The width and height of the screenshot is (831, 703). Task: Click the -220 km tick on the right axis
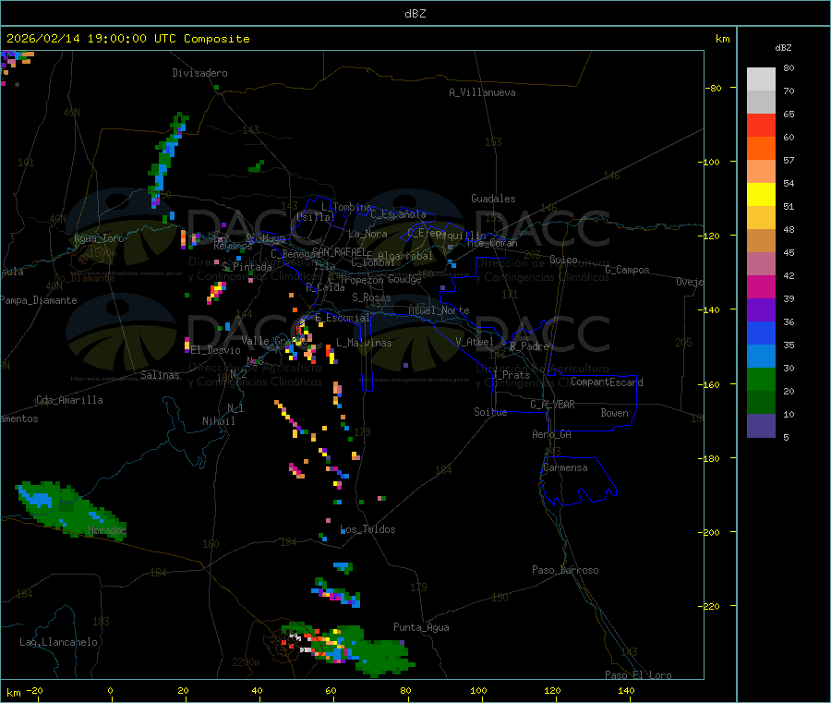click(x=711, y=607)
